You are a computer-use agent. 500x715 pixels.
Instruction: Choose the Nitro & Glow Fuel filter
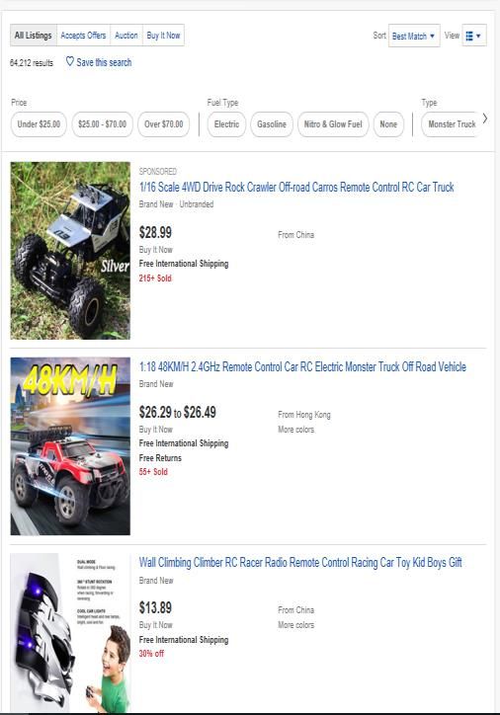point(333,124)
